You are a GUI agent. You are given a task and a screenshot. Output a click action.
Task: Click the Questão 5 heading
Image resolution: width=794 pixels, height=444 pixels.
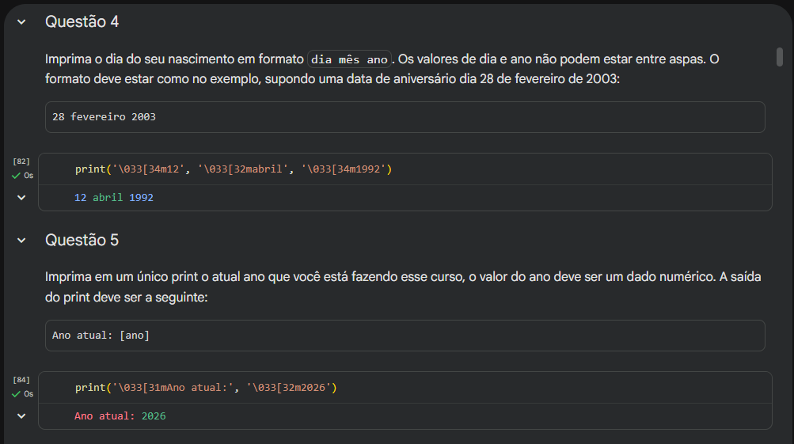click(82, 240)
